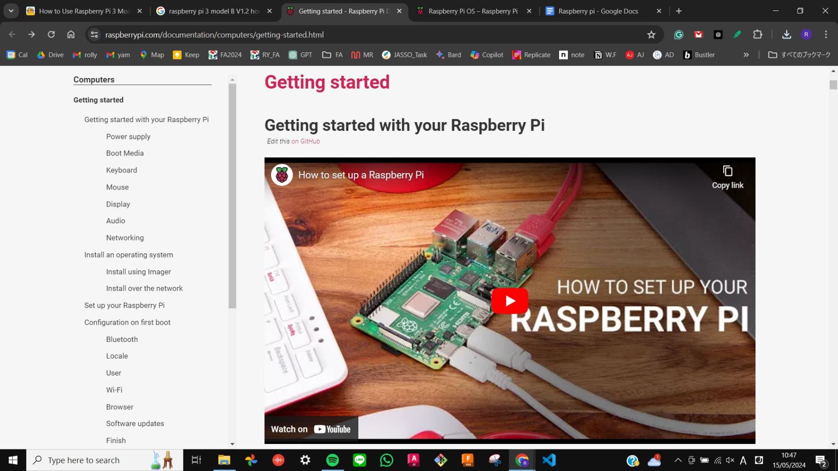
Task: Click the browser forward arrow
Action: tap(31, 34)
